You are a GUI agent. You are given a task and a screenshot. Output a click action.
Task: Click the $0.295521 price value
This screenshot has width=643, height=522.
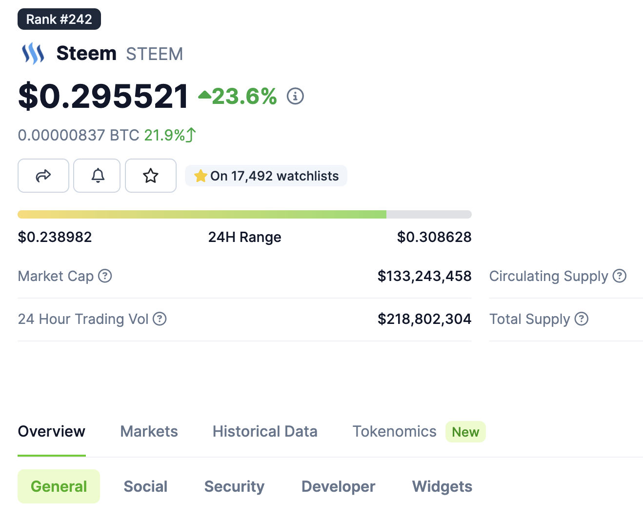pyautogui.click(x=103, y=96)
